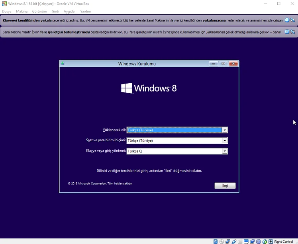Click the keyboard capture arrow icon
The height and width of the screenshot is (244, 298).
271,241
